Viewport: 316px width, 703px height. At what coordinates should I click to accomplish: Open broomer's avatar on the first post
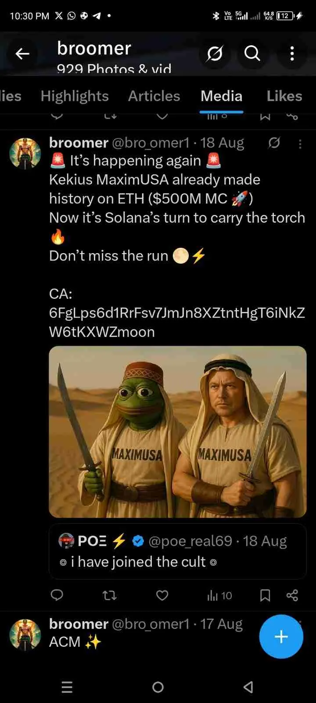pos(25,153)
